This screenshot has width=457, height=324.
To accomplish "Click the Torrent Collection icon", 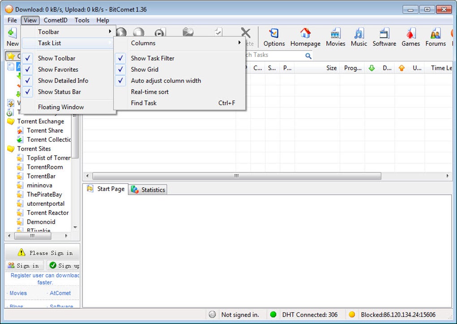I will pyautogui.click(x=20, y=140).
